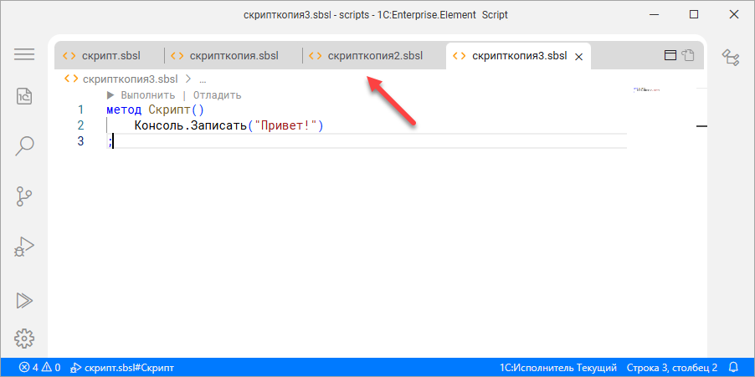
Task: Open the 1С:Исполнитель Текущий version selector
Action: 558,367
